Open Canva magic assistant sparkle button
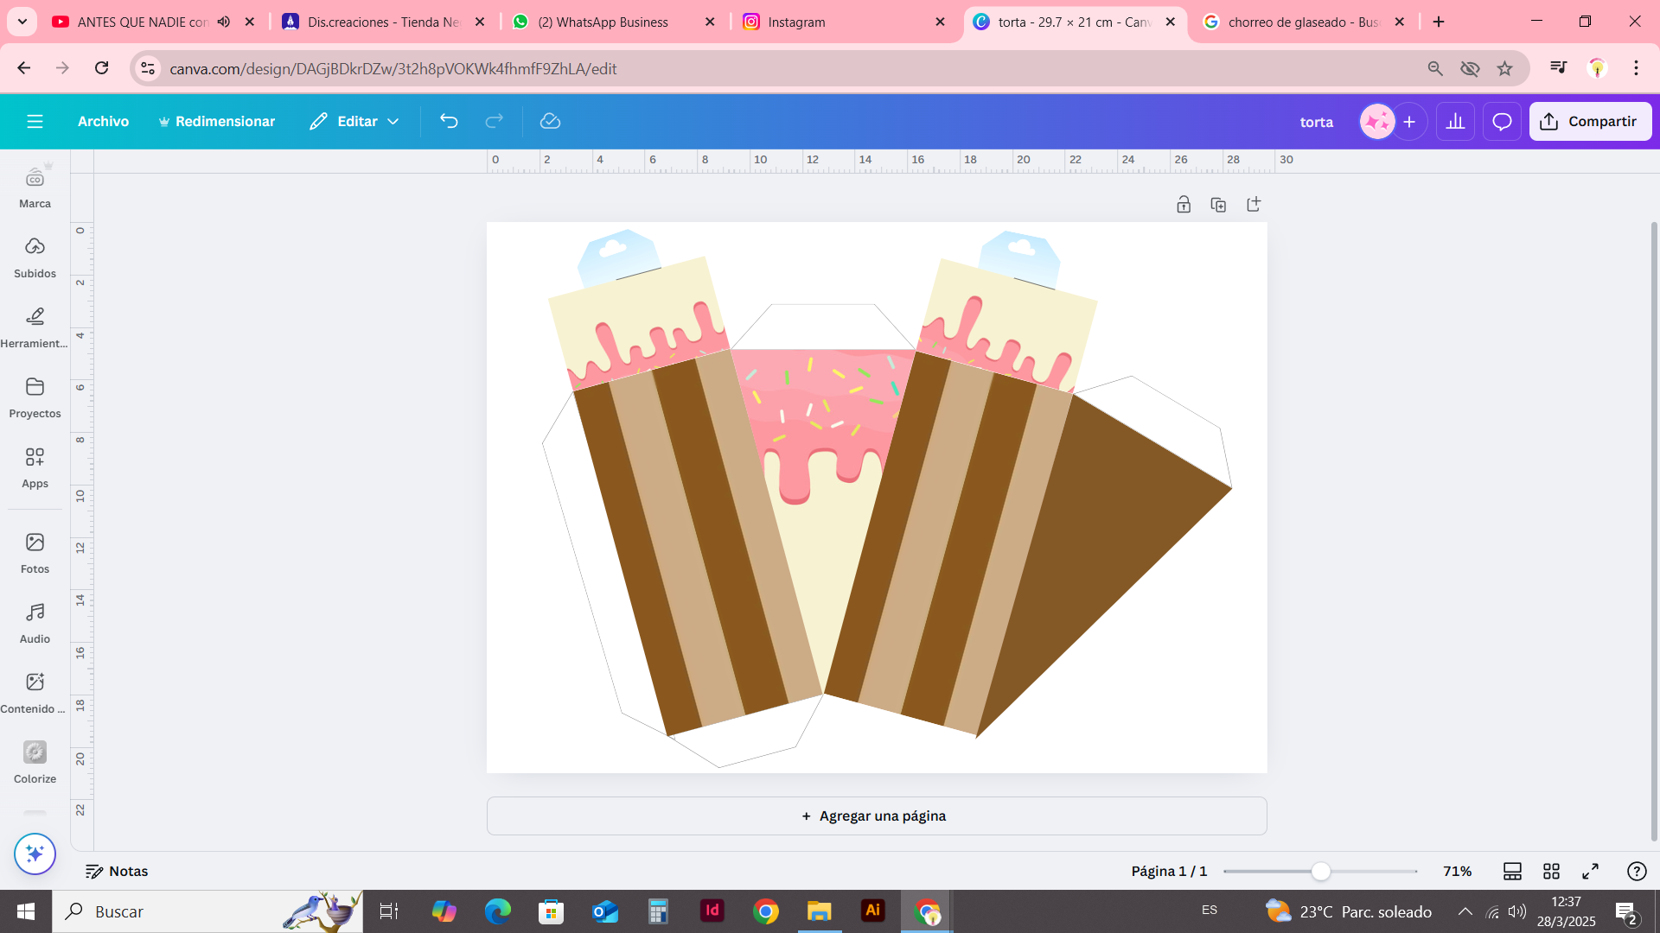This screenshot has height=933, width=1660. click(35, 854)
